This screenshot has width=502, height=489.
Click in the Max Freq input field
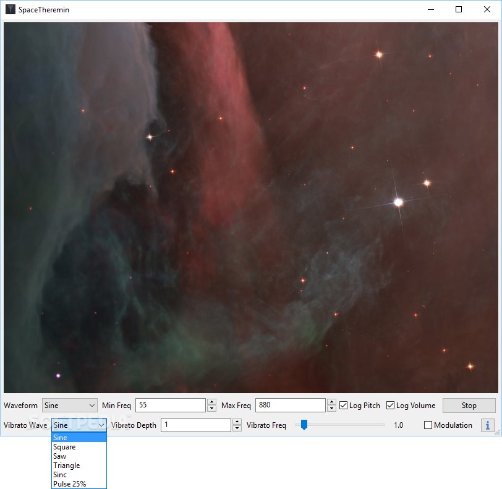tap(290, 405)
